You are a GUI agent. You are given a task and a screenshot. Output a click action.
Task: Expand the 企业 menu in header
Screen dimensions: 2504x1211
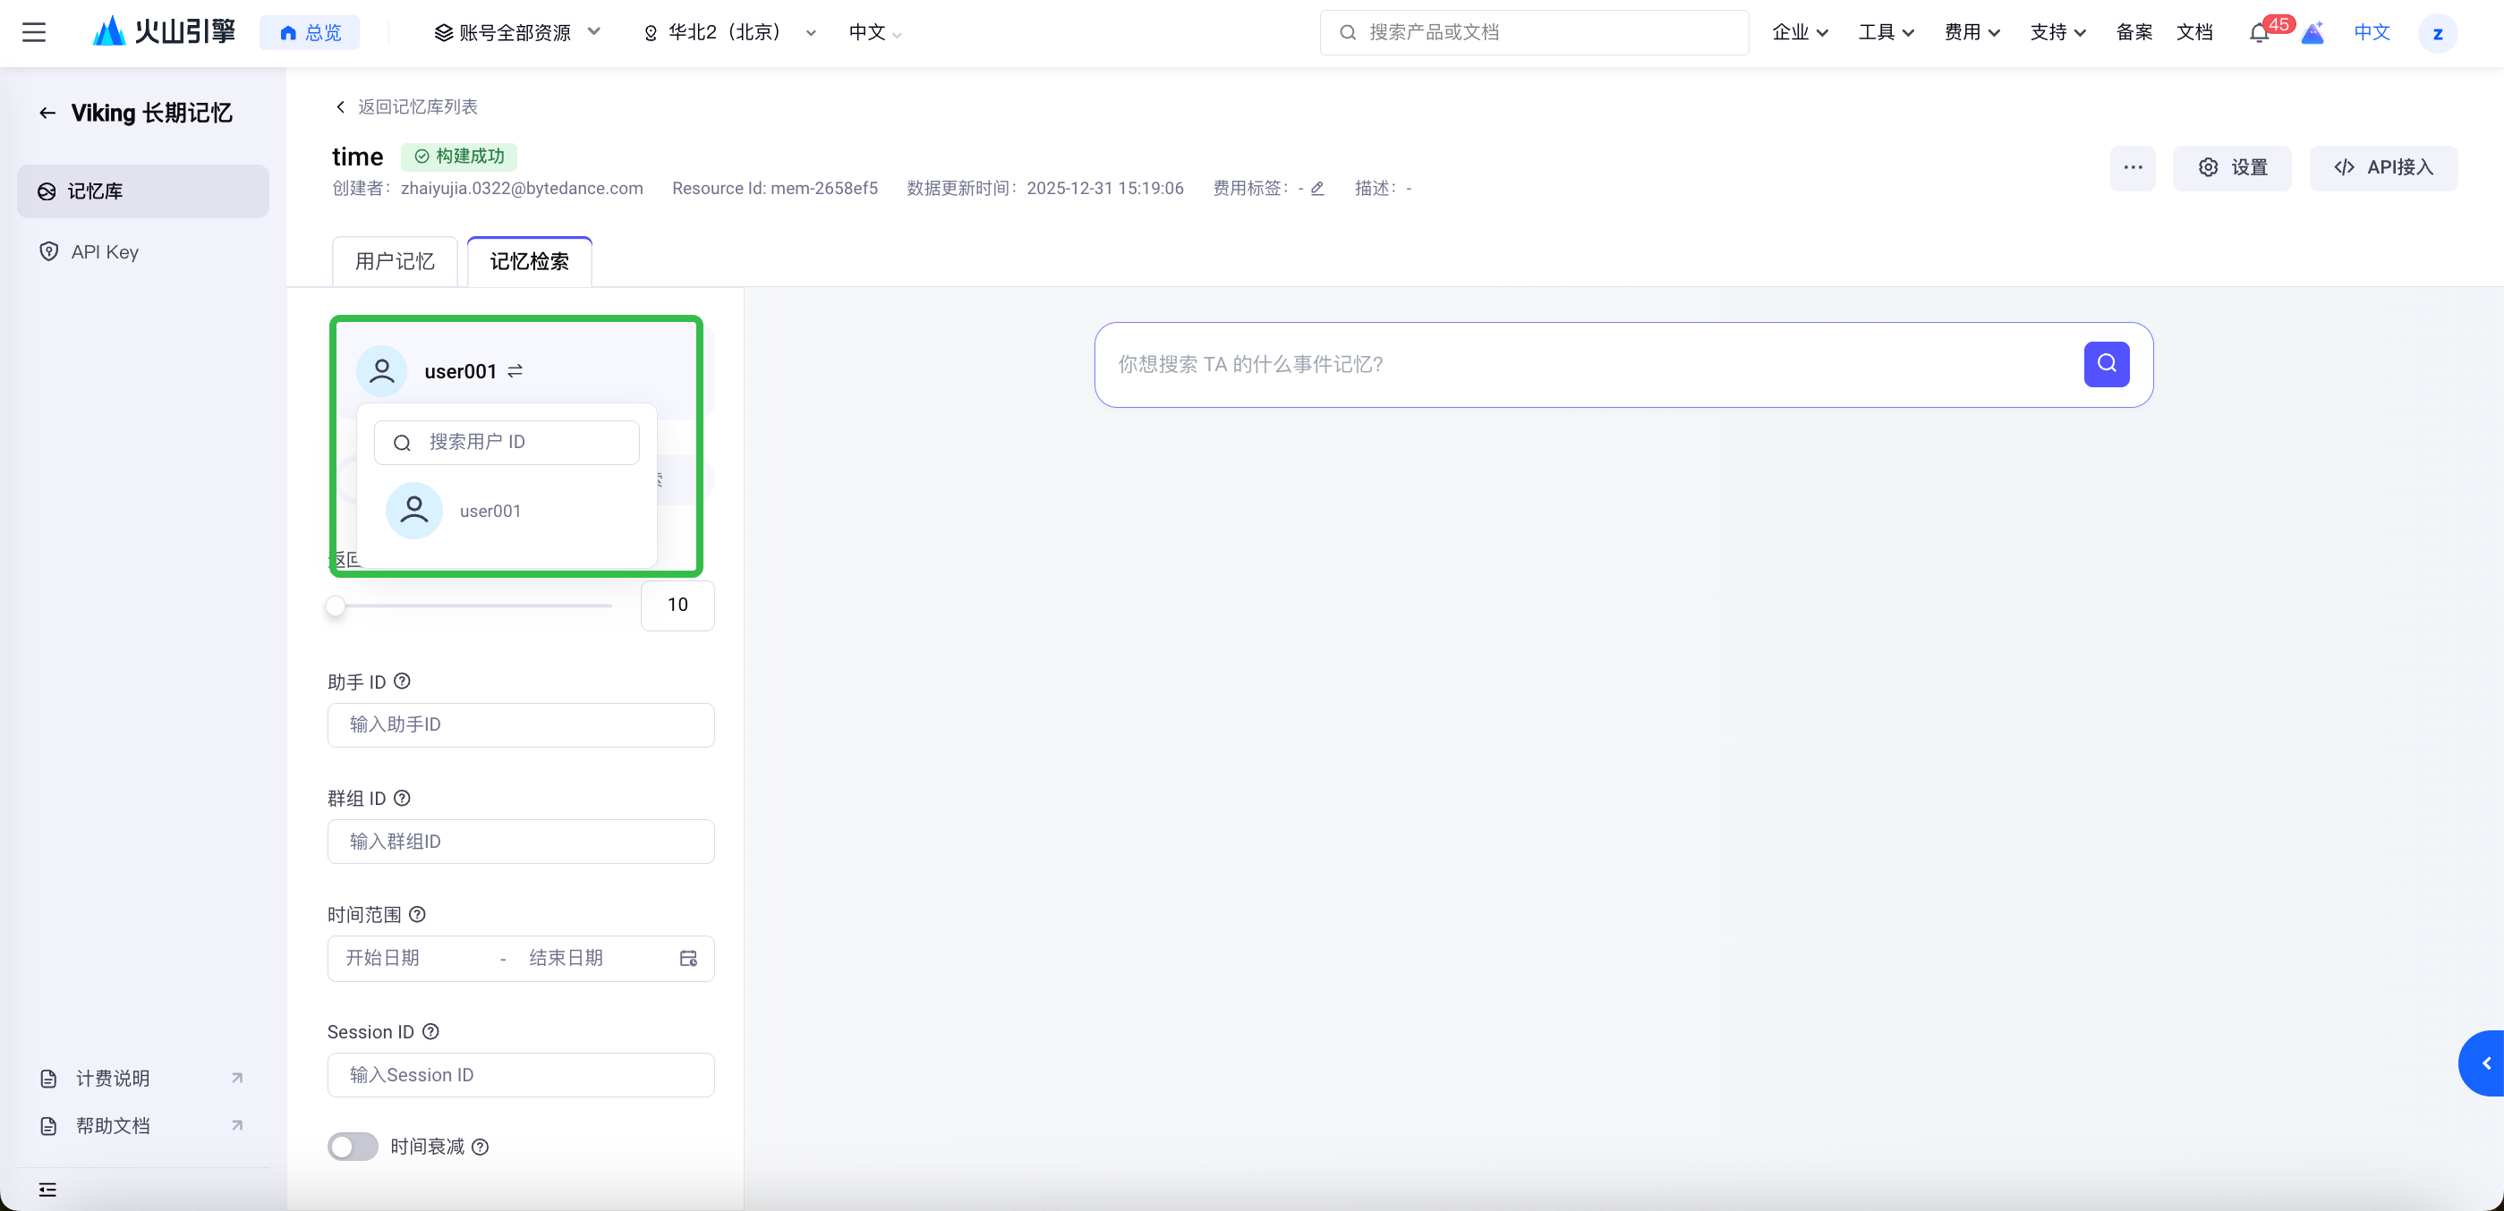click(x=1800, y=33)
